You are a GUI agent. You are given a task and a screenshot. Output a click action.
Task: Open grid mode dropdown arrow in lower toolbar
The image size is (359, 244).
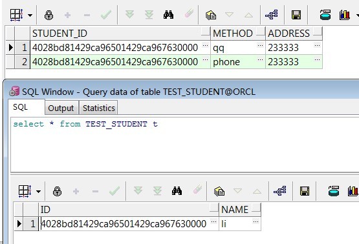pos(38,192)
